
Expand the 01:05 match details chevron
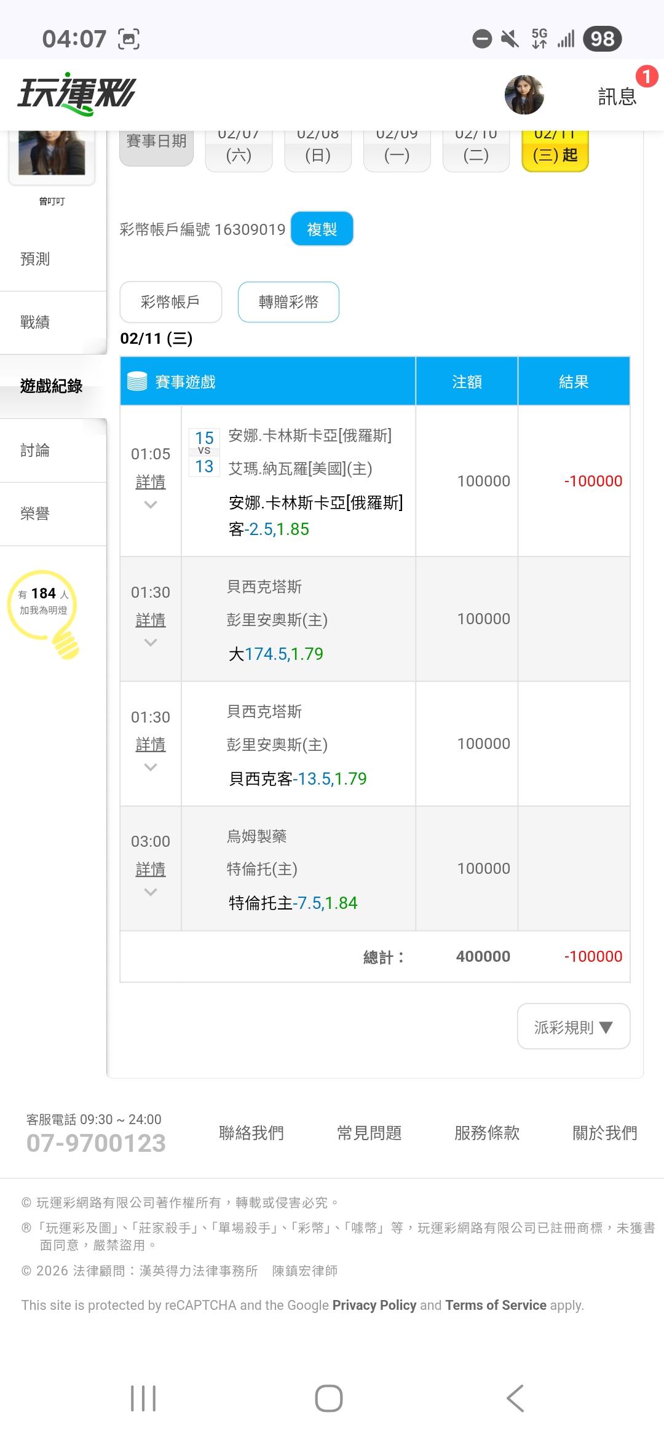[151, 505]
